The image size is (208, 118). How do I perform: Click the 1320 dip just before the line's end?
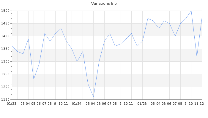197,56
